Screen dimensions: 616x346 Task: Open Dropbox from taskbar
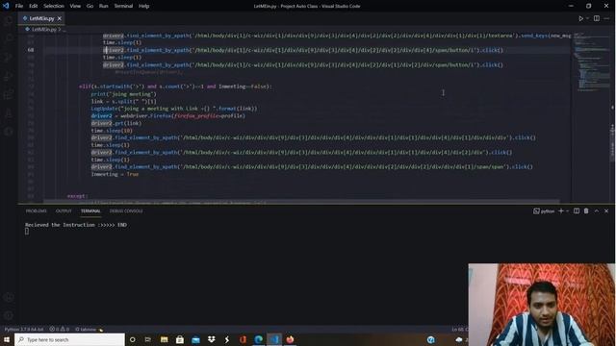click(x=212, y=339)
